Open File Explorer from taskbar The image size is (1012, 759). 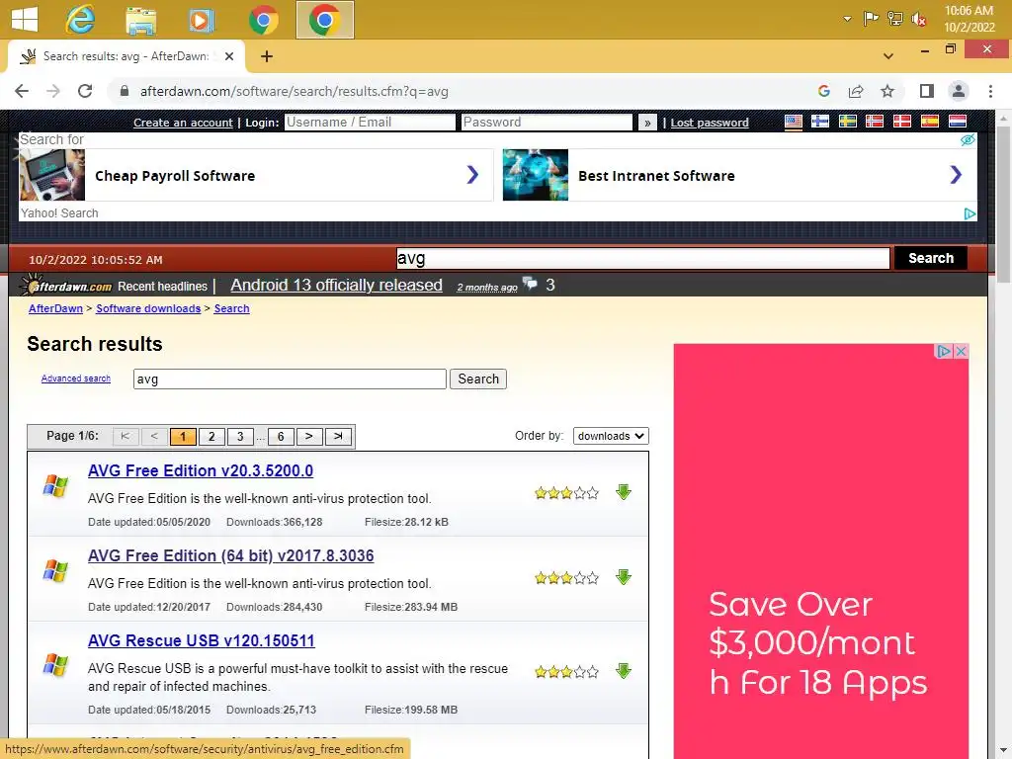(140, 20)
